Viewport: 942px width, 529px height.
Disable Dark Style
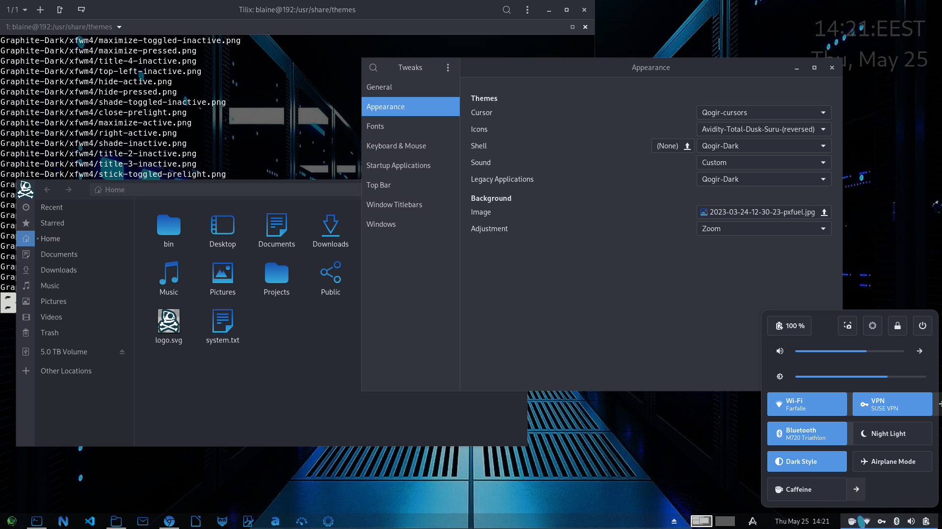[807, 461]
